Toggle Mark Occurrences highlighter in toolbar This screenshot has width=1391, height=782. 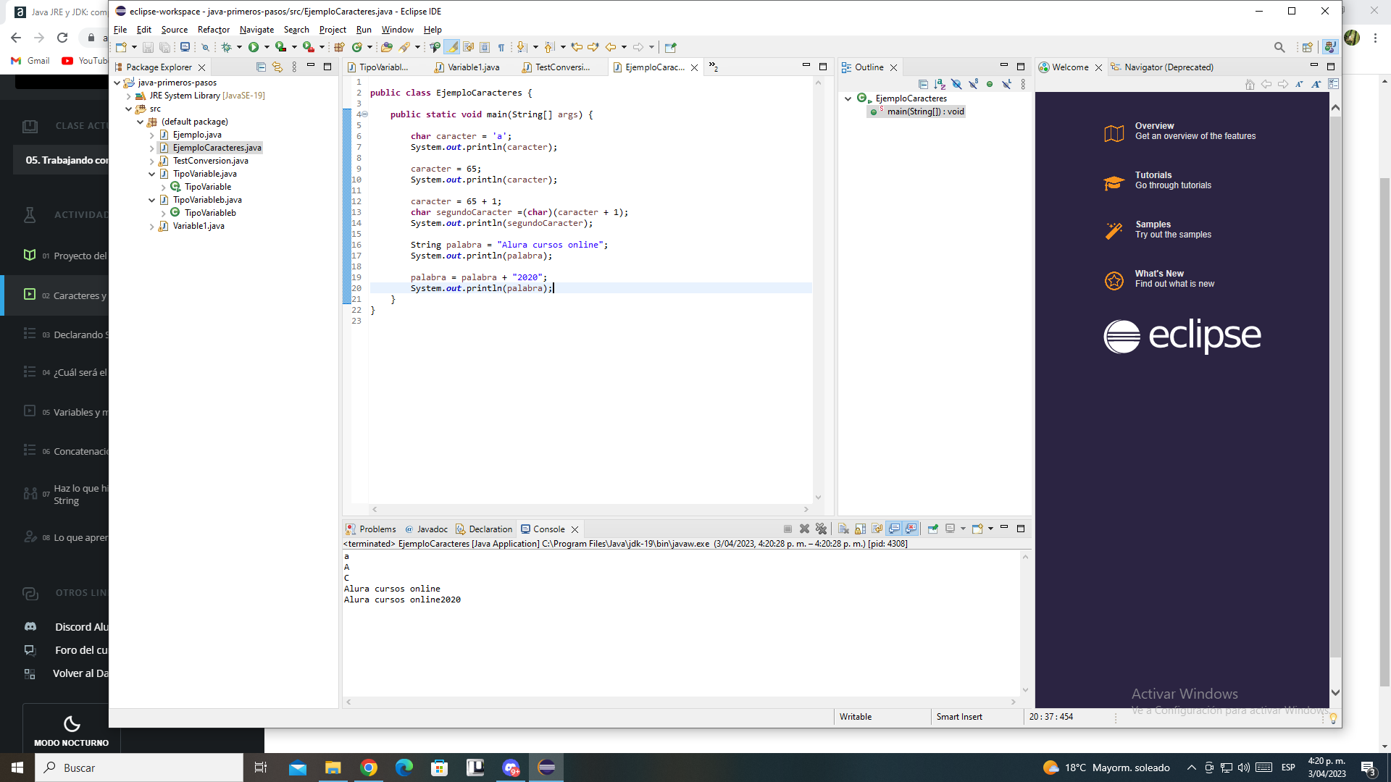451,47
